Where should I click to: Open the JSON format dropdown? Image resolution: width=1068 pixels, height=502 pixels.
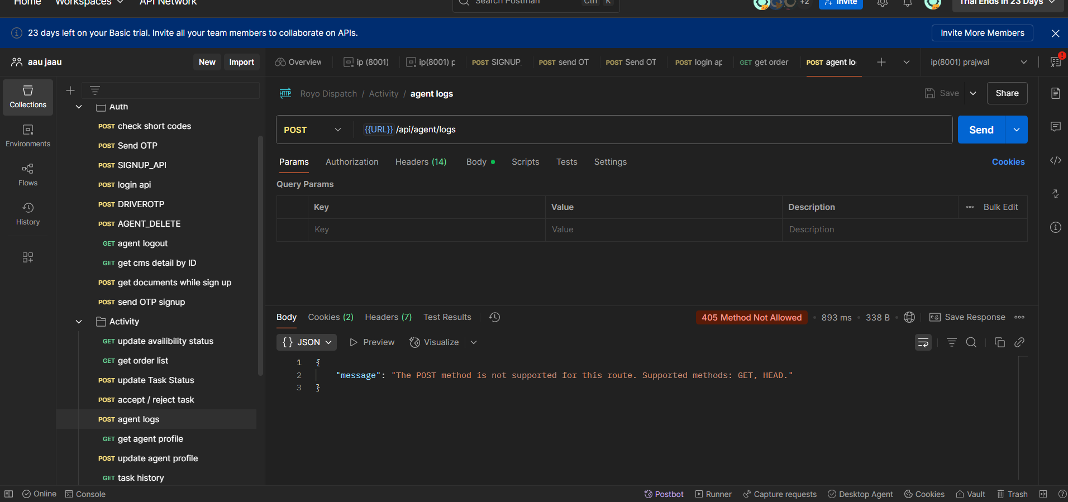(307, 342)
